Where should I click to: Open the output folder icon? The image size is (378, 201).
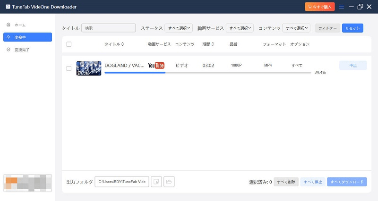[x=169, y=182]
